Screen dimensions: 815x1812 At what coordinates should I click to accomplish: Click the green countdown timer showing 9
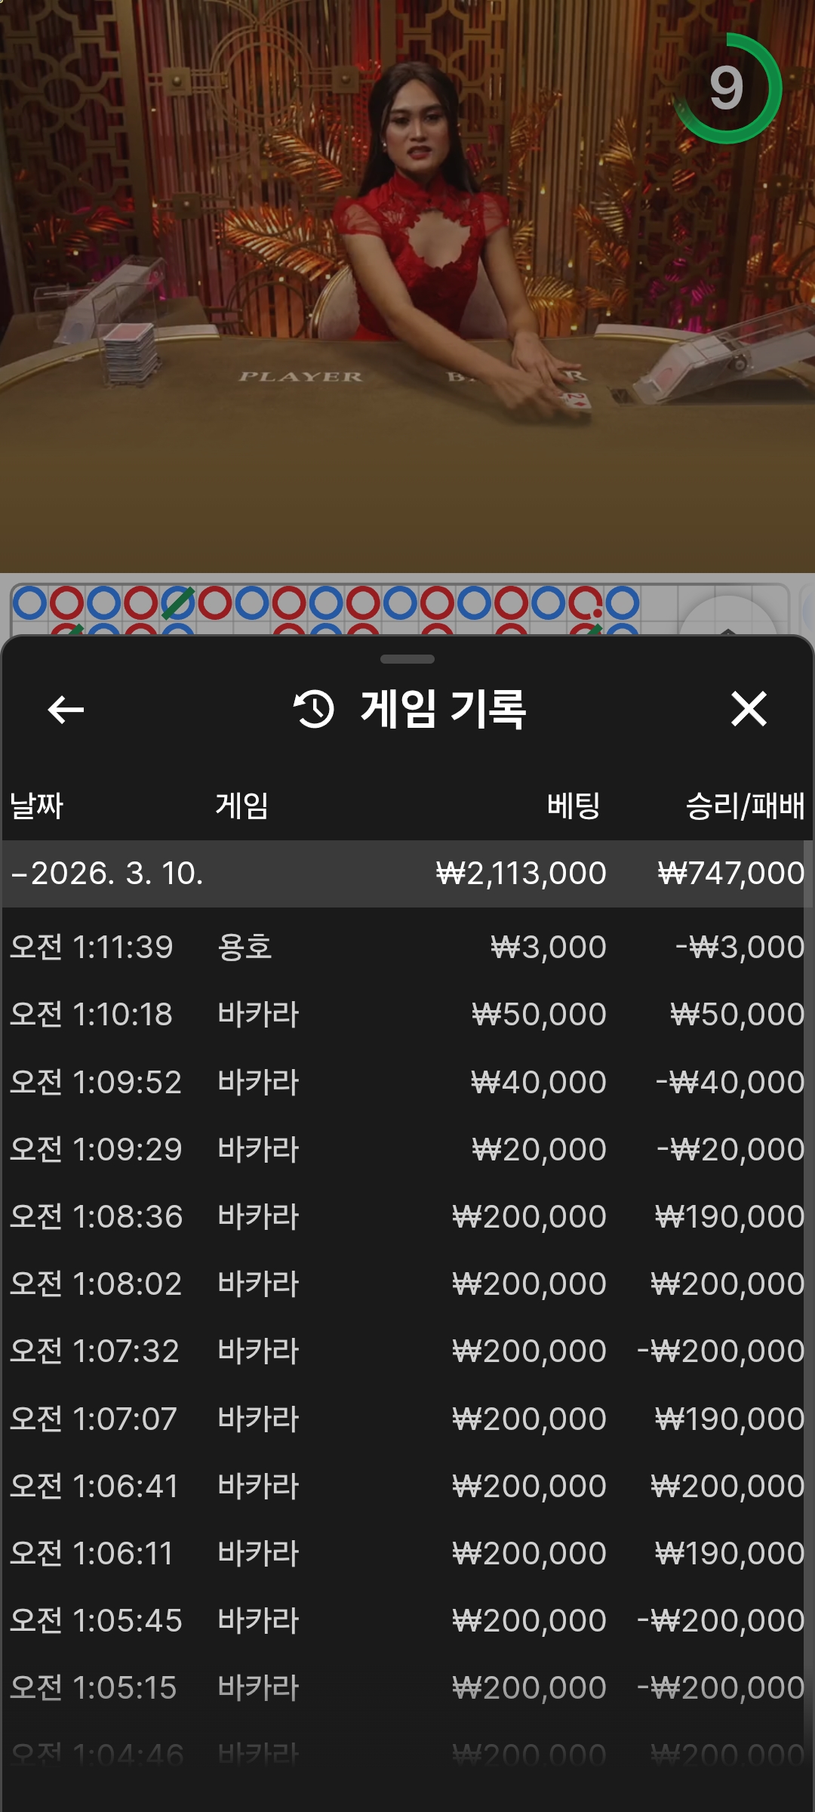click(726, 88)
